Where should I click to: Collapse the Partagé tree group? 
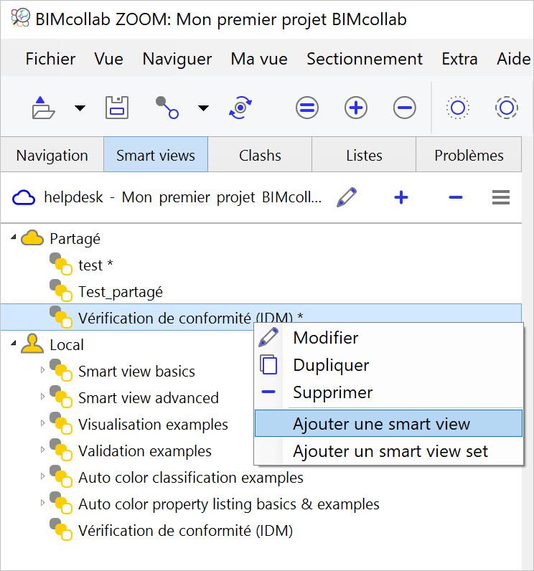click(14, 237)
